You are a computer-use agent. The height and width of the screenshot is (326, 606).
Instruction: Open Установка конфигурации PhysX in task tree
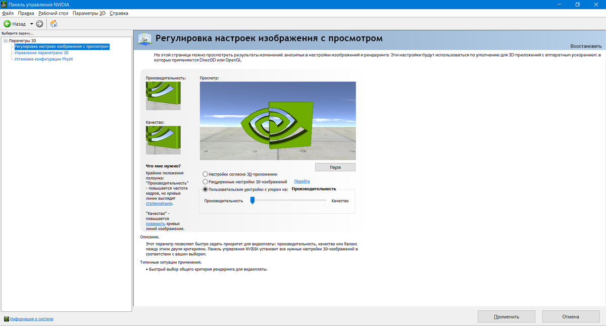pyautogui.click(x=43, y=59)
